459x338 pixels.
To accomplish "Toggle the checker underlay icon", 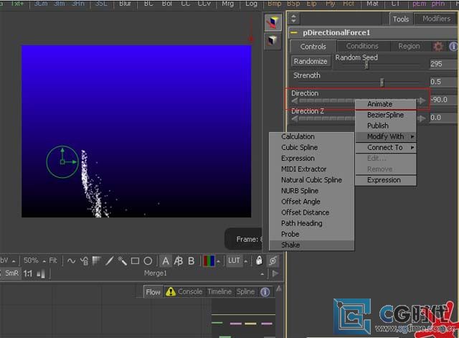I will pos(97,260).
